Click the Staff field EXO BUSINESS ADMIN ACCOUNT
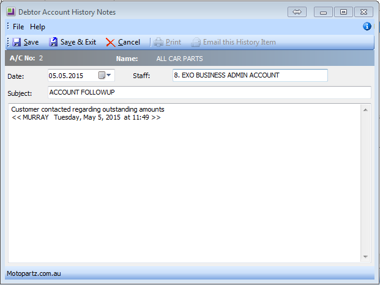This screenshot has height=285, width=380. click(x=250, y=75)
